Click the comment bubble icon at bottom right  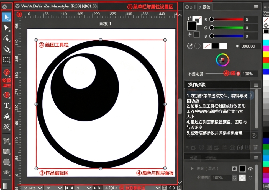(266, 186)
